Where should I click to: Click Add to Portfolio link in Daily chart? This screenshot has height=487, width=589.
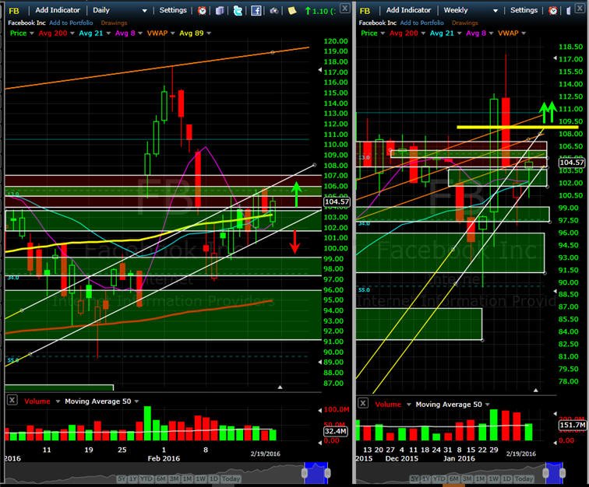tap(71, 23)
